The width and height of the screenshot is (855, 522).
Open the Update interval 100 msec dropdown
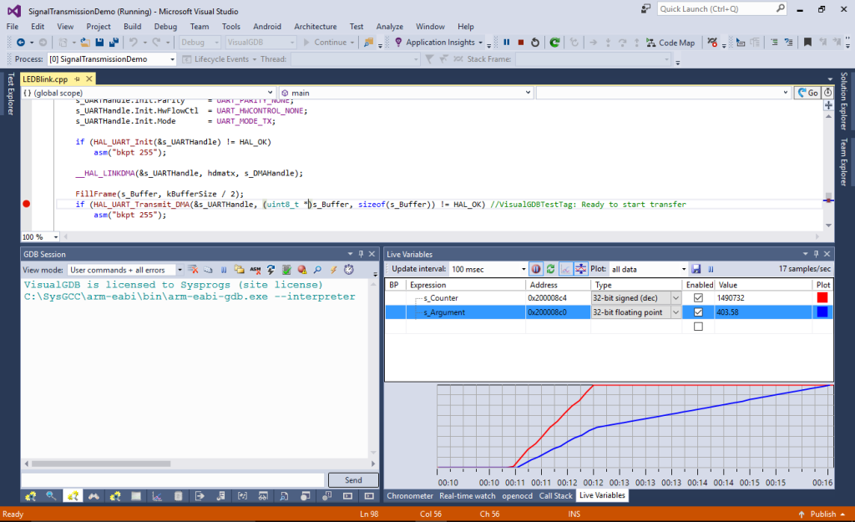[488, 269]
